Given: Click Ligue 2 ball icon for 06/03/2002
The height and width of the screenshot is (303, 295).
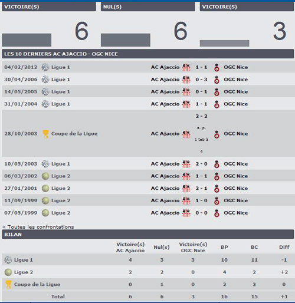Looking at the screenshot, I should point(45,176).
